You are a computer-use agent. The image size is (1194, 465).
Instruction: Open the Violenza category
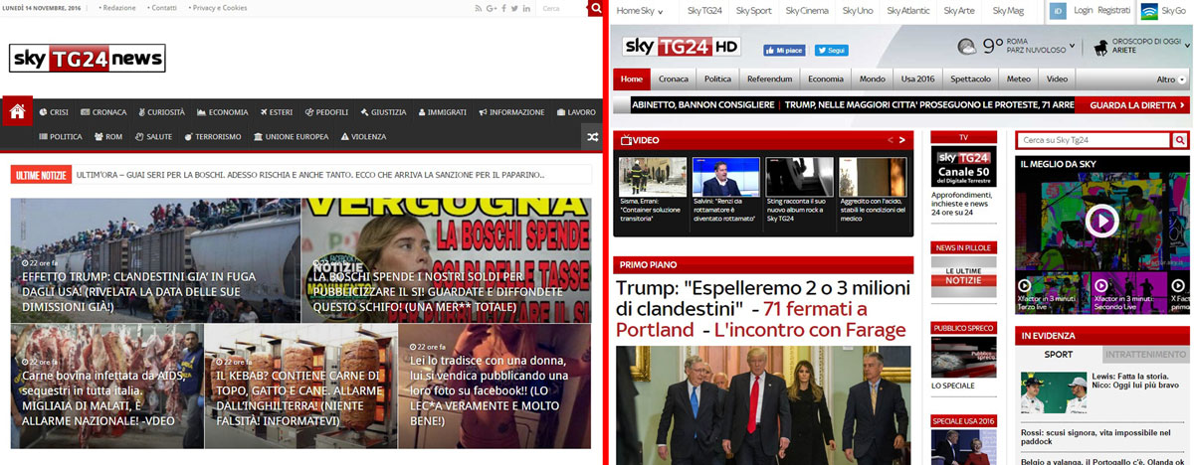point(363,137)
